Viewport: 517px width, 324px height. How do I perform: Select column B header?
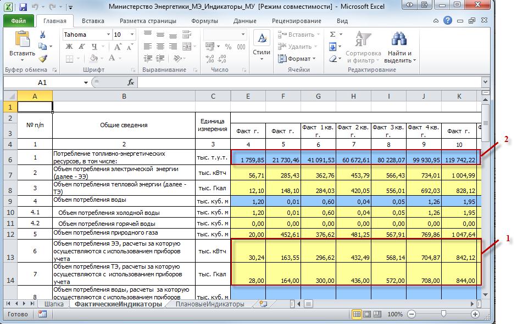[x=124, y=96]
